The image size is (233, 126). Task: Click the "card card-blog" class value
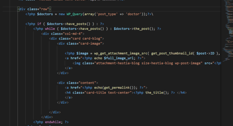pyautogui.click(x=86, y=39)
